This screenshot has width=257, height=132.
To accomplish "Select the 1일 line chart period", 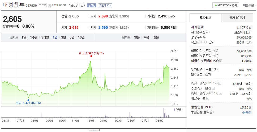I will (24, 37).
